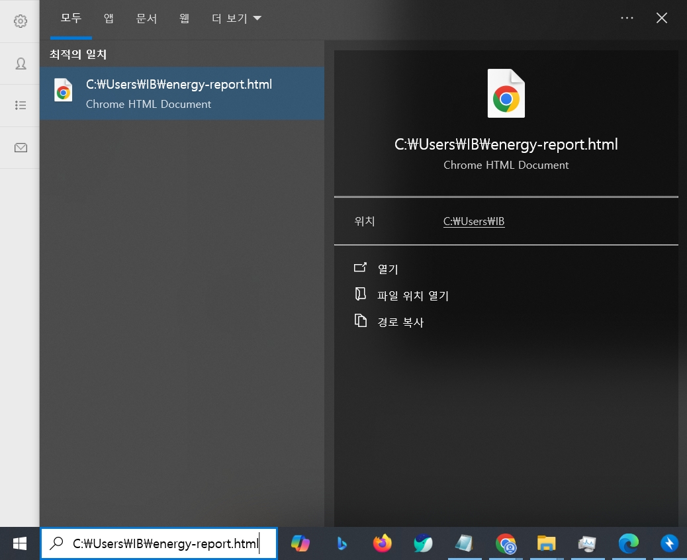Image resolution: width=687 pixels, height=560 pixels.
Task: Expand the 더 보기 dropdown
Action: pyautogui.click(x=236, y=19)
